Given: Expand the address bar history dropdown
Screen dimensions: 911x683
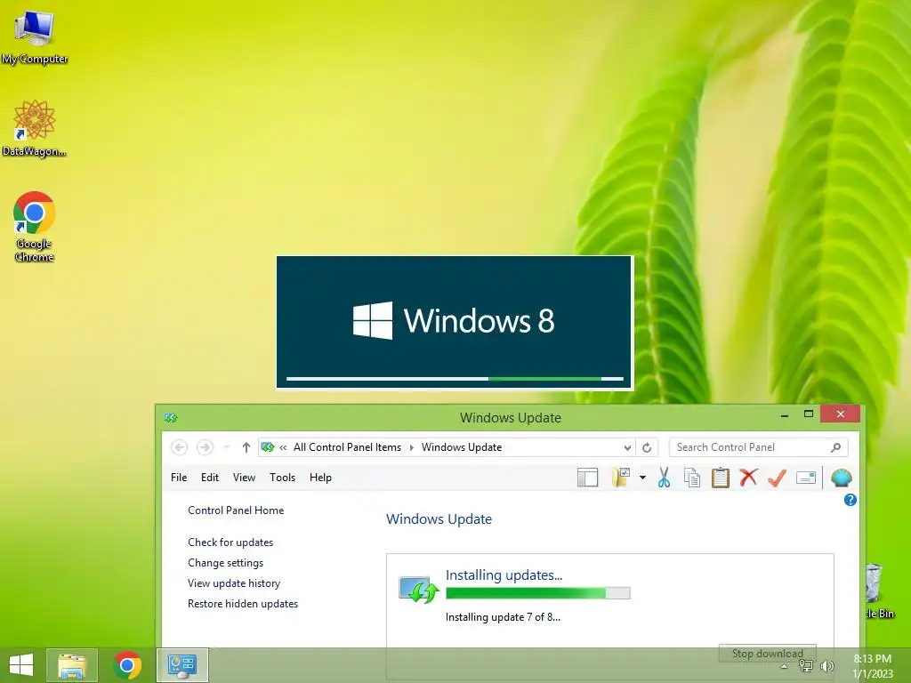Looking at the screenshot, I should point(627,448).
